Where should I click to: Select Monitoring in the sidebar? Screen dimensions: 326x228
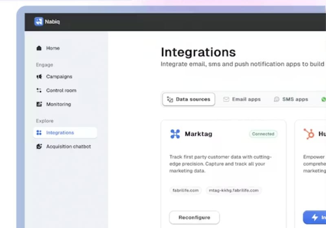[x=58, y=104]
